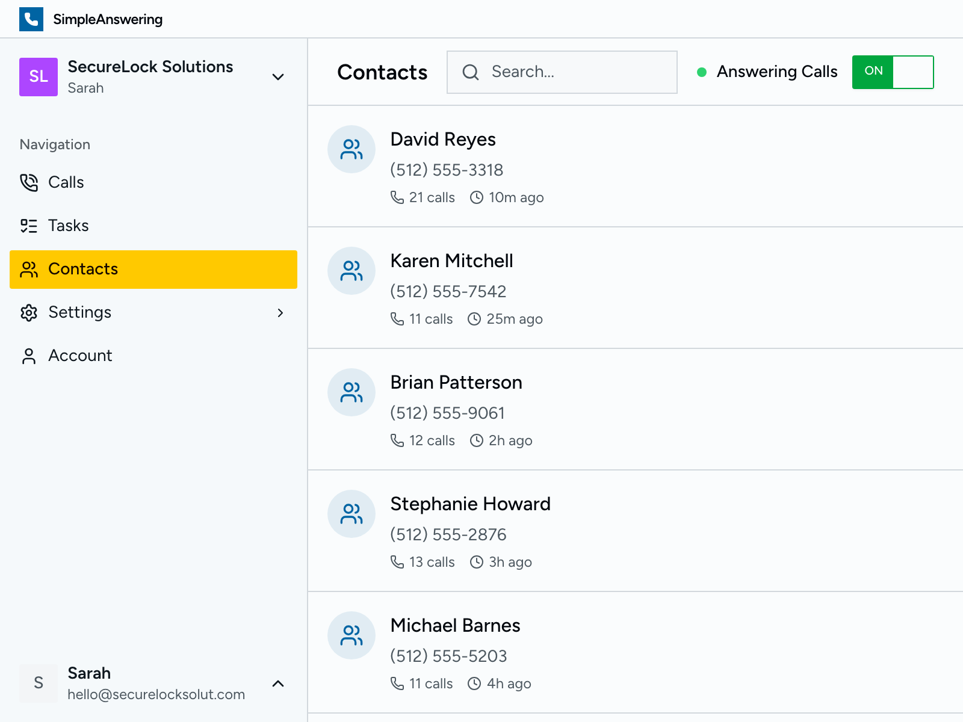This screenshot has height=722, width=963.
Task: Collapse the Sarah user menu at bottom
Action: pos(277,683)
